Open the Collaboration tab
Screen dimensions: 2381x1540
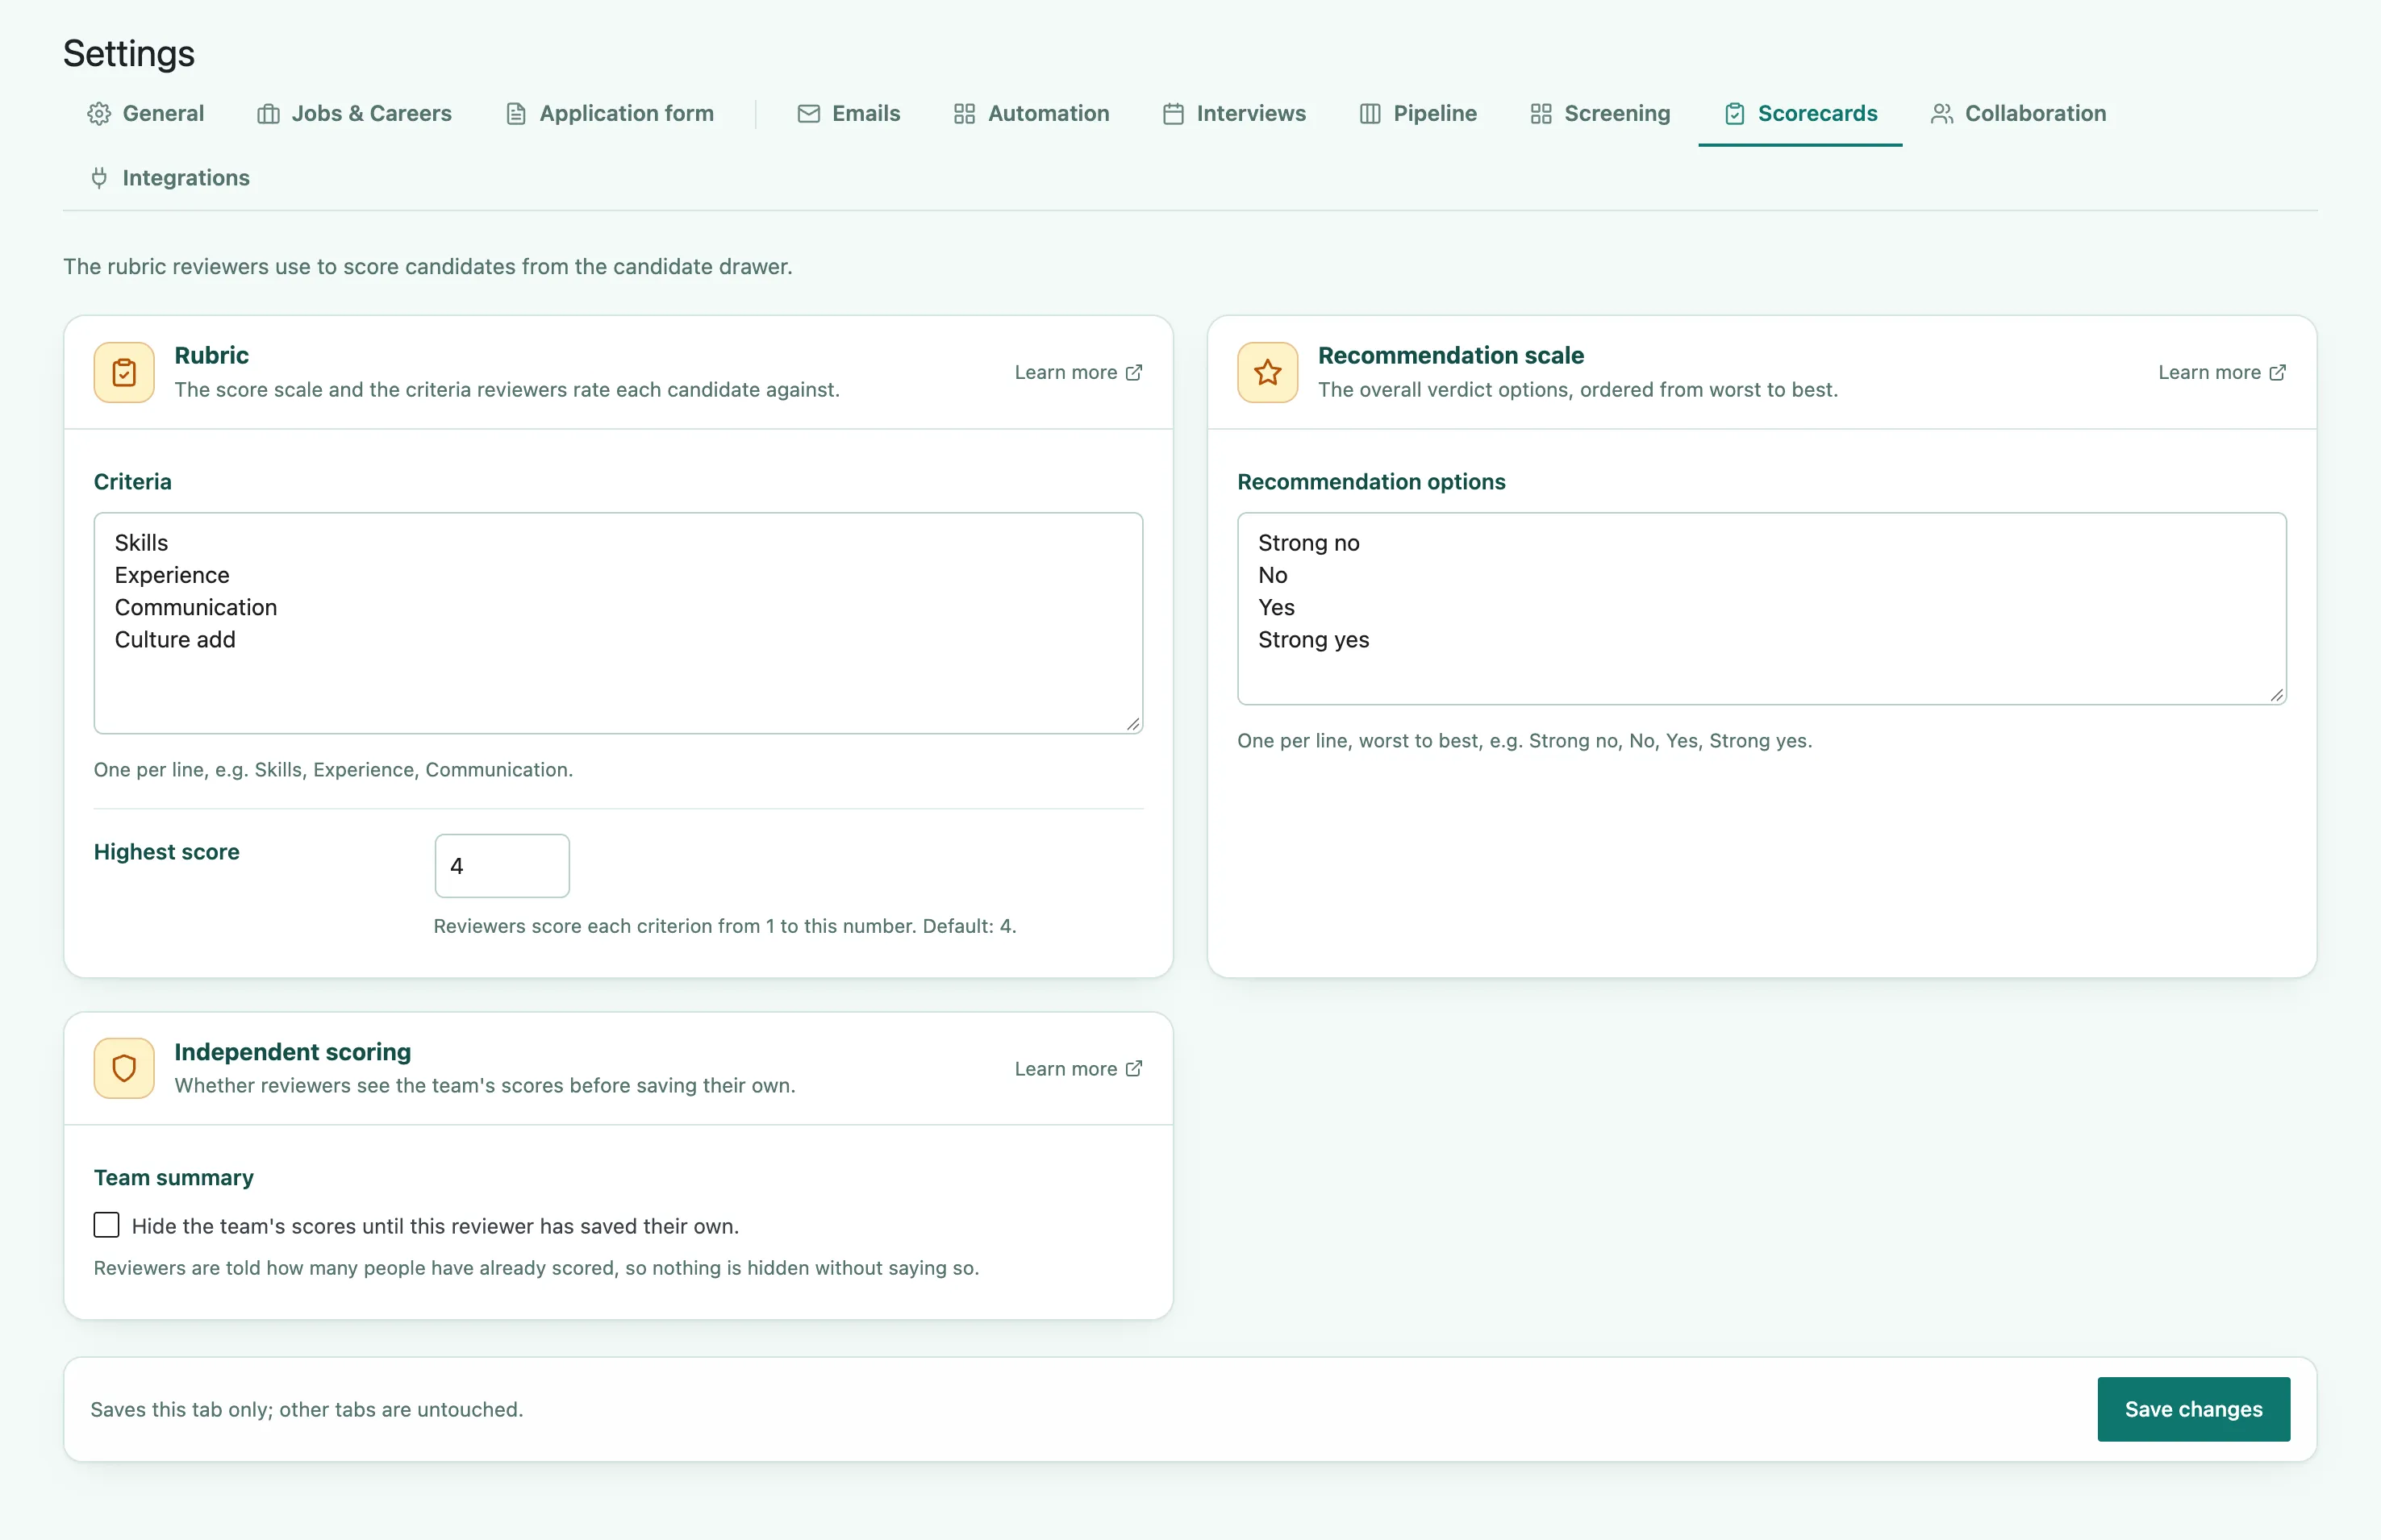[2018, 114]
